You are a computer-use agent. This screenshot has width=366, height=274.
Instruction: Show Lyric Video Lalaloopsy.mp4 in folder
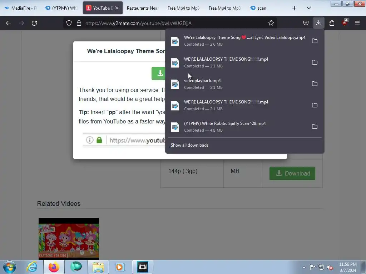[x=315, y=41]
